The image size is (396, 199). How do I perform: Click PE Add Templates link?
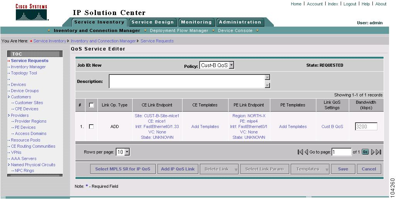point(293,126)
